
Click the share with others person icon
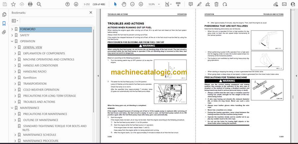[293, 4]
